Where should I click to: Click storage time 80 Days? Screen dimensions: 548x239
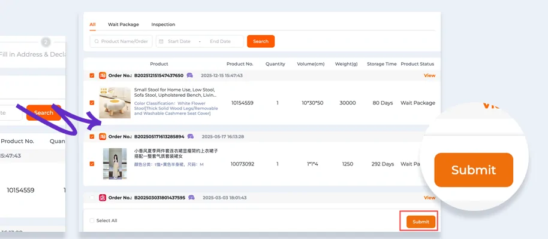pos(383,103)
